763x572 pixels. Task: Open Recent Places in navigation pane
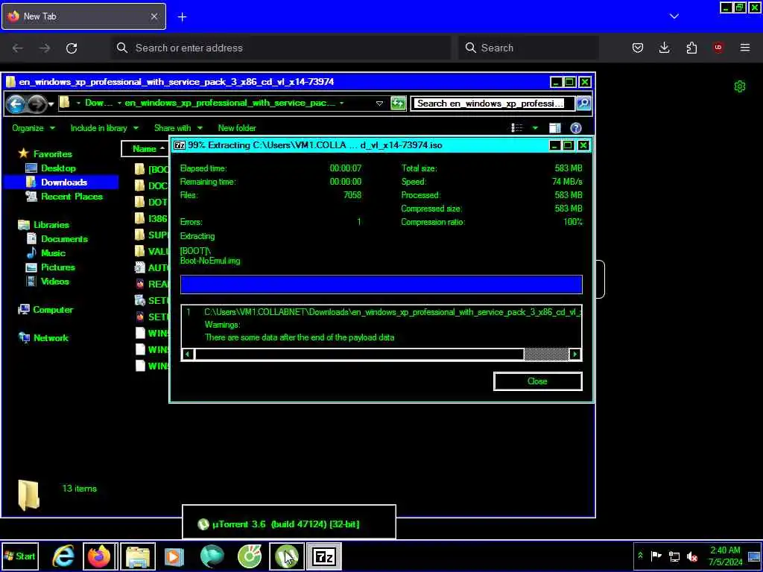[x=72, y=197]
